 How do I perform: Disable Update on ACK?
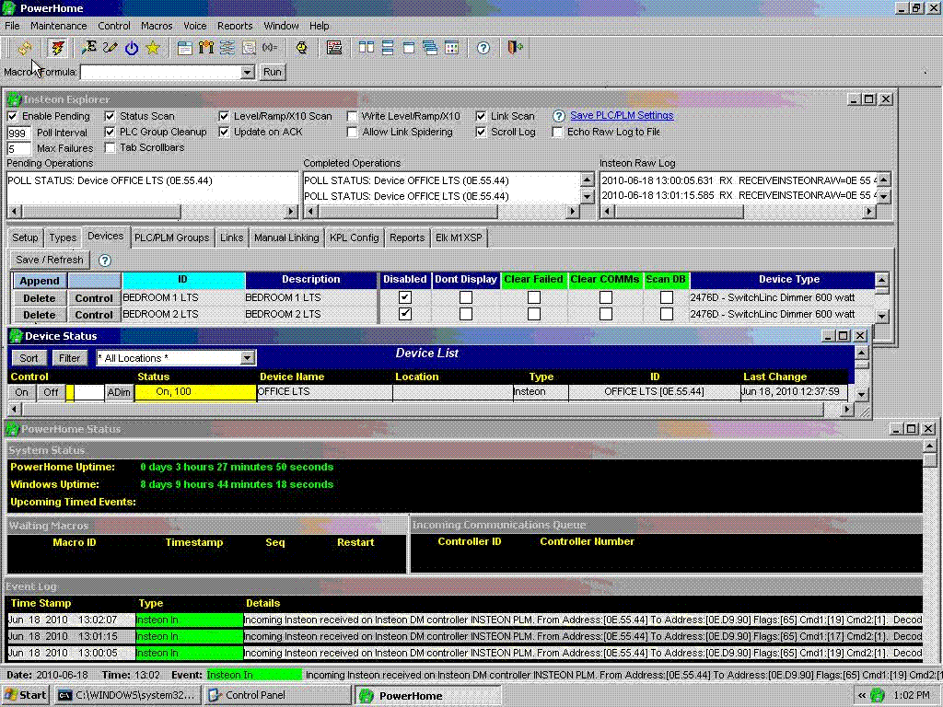click(x=224, y=132)
